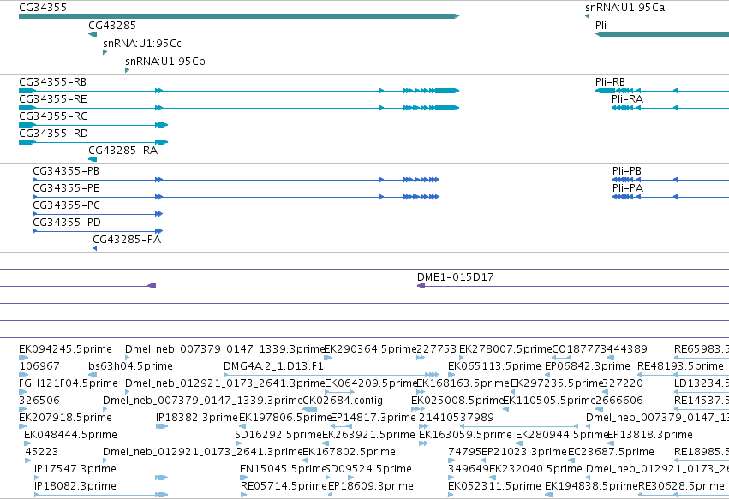Select EST EK197806.5prime
This screenshot has height=499, width=729.
285,418
